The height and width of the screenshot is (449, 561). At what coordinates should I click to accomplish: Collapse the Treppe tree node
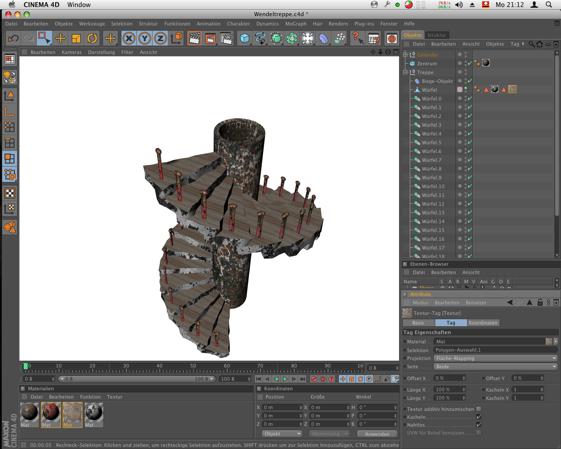pyautogui.click(x=405, y=72)
